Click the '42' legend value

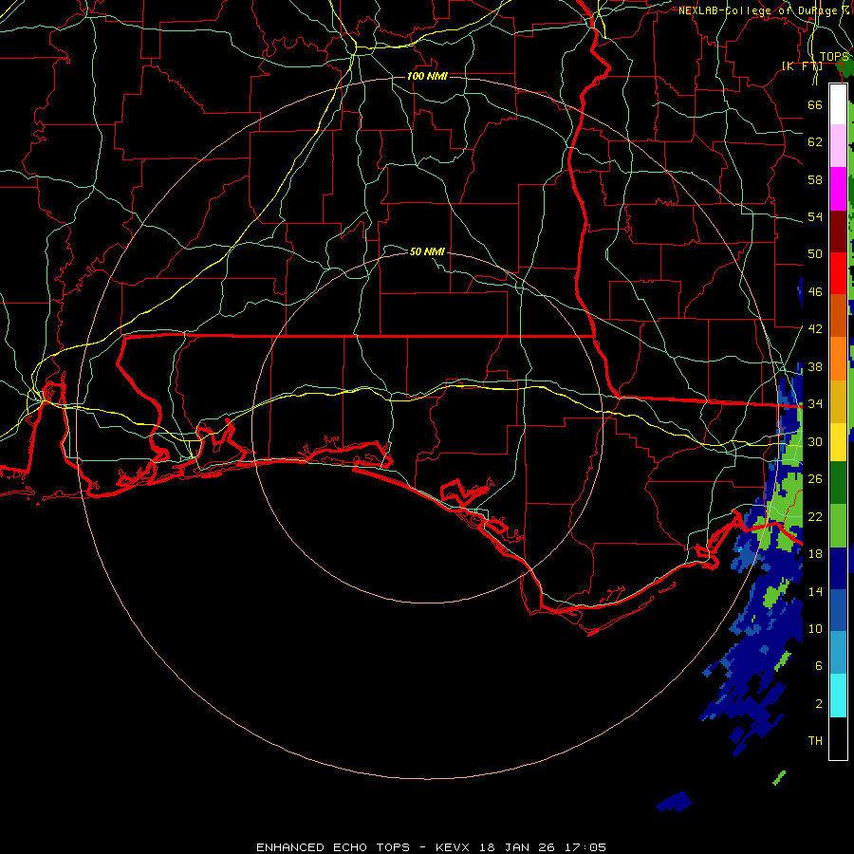pyautogui.click(x=815, y=329)
